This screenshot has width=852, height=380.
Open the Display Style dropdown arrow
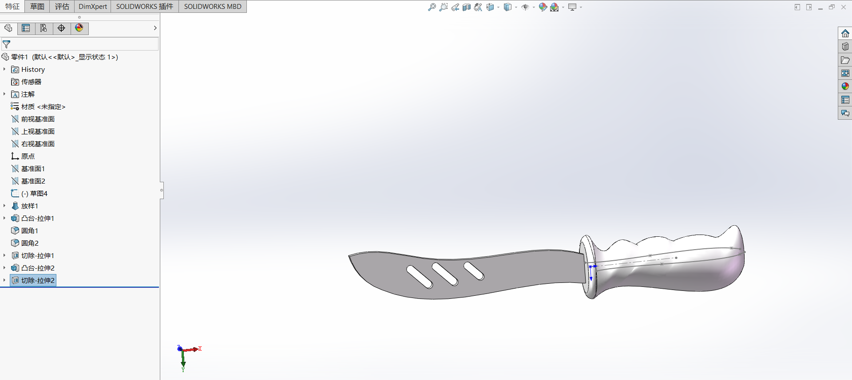pyautogui.click(x=516, y=7)
